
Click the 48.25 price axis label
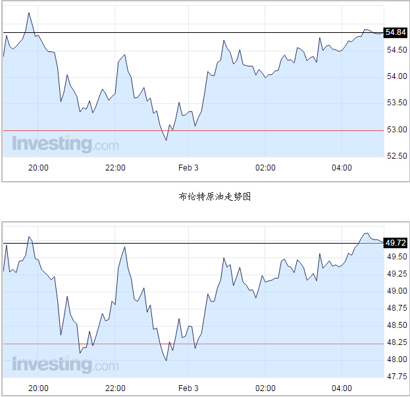click(x=396, y=342)
